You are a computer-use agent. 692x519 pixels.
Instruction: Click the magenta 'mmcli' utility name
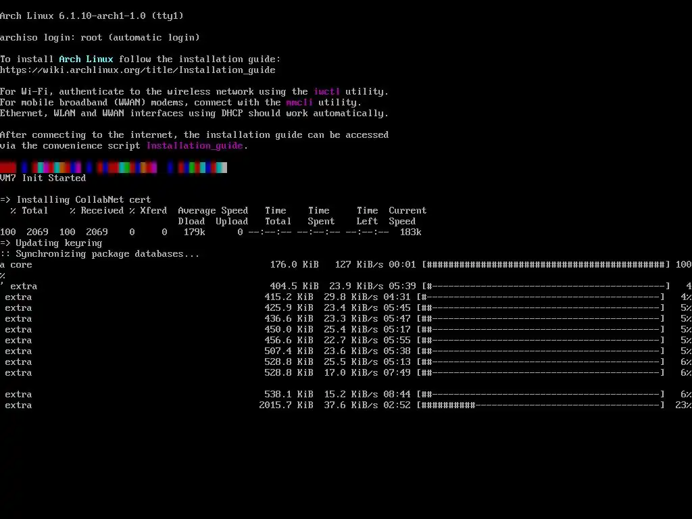[x=299, y=103]
